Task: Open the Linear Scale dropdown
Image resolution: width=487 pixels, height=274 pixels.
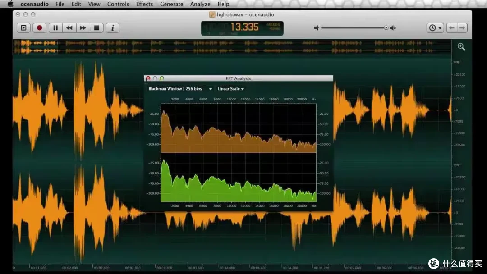Action: 231,89
